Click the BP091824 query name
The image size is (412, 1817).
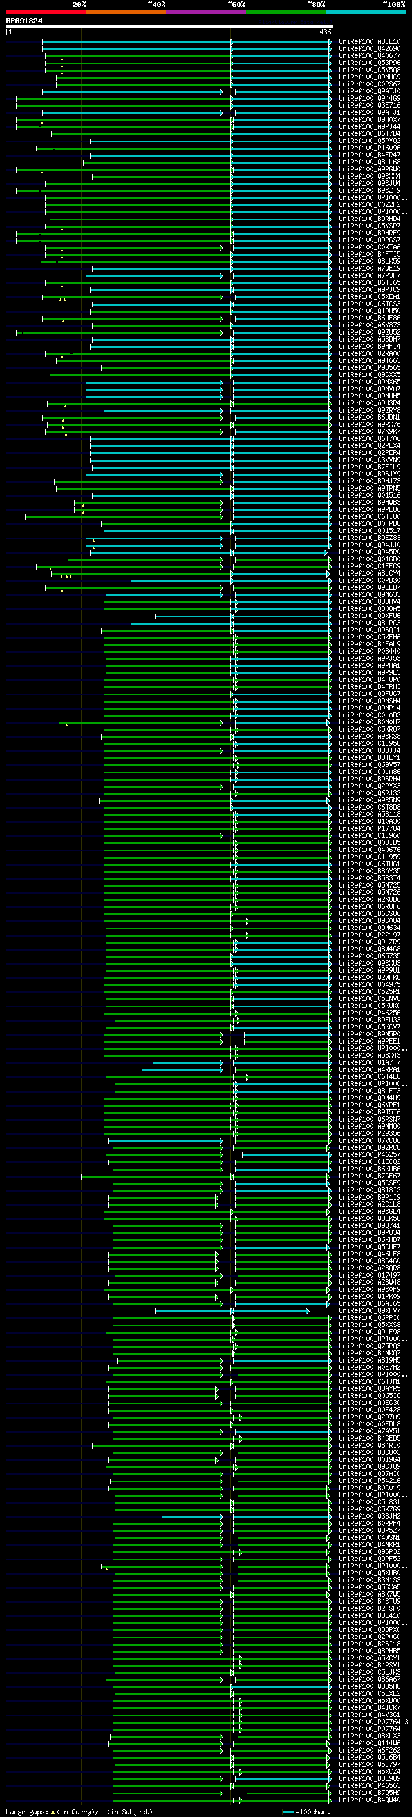[x=24, y=21]
